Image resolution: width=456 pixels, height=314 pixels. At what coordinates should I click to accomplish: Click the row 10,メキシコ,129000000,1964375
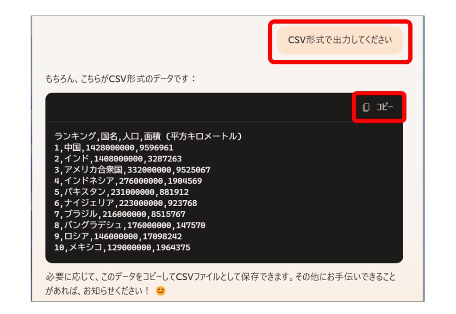point(122,247)
